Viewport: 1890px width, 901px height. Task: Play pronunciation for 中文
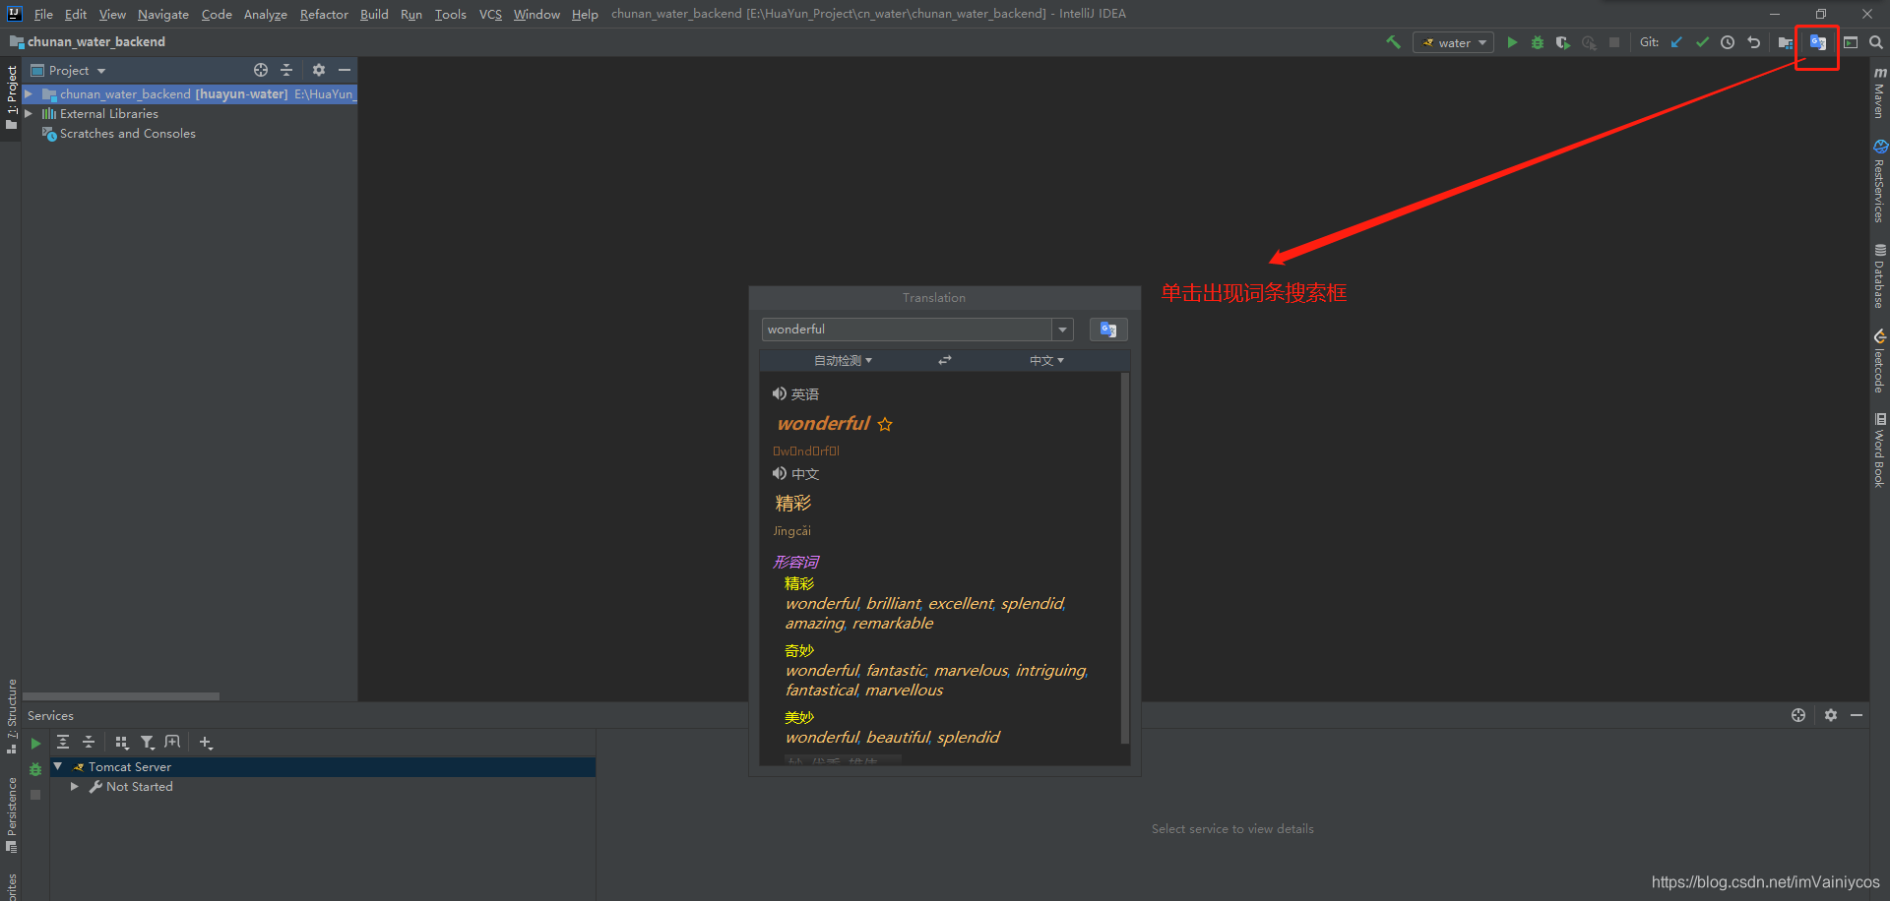[780, 473]
